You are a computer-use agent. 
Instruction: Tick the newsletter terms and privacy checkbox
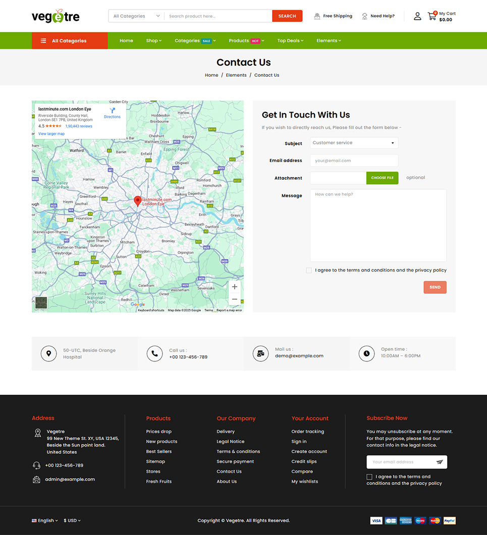369,477
